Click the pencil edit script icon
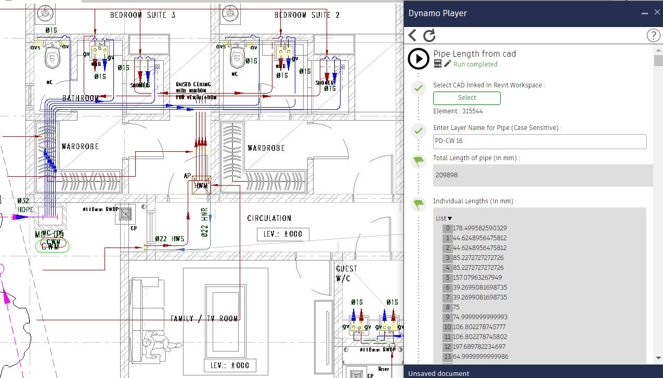The height and width of the screenshot is (378, 663). click(x=448, y=64)
